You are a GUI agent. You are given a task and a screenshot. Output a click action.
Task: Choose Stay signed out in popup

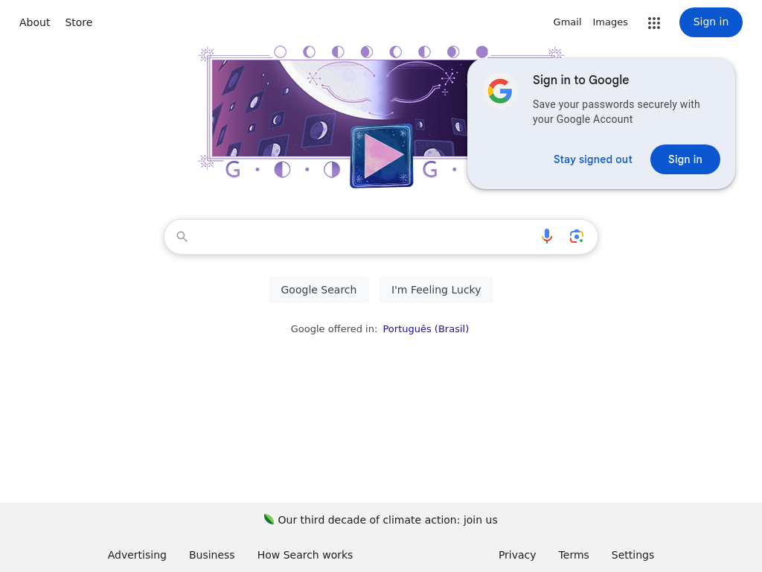(592, 159)
